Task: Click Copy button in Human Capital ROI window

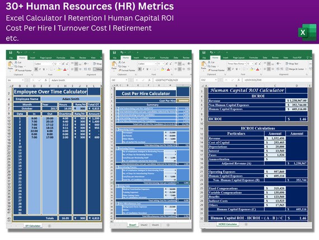Action: [212, 66]
